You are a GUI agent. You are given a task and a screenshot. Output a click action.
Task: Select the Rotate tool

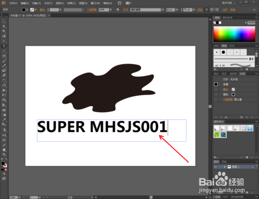click(x=4, y=81)
